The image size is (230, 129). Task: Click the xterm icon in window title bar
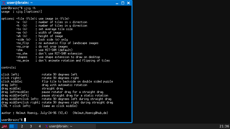(4, 3)
